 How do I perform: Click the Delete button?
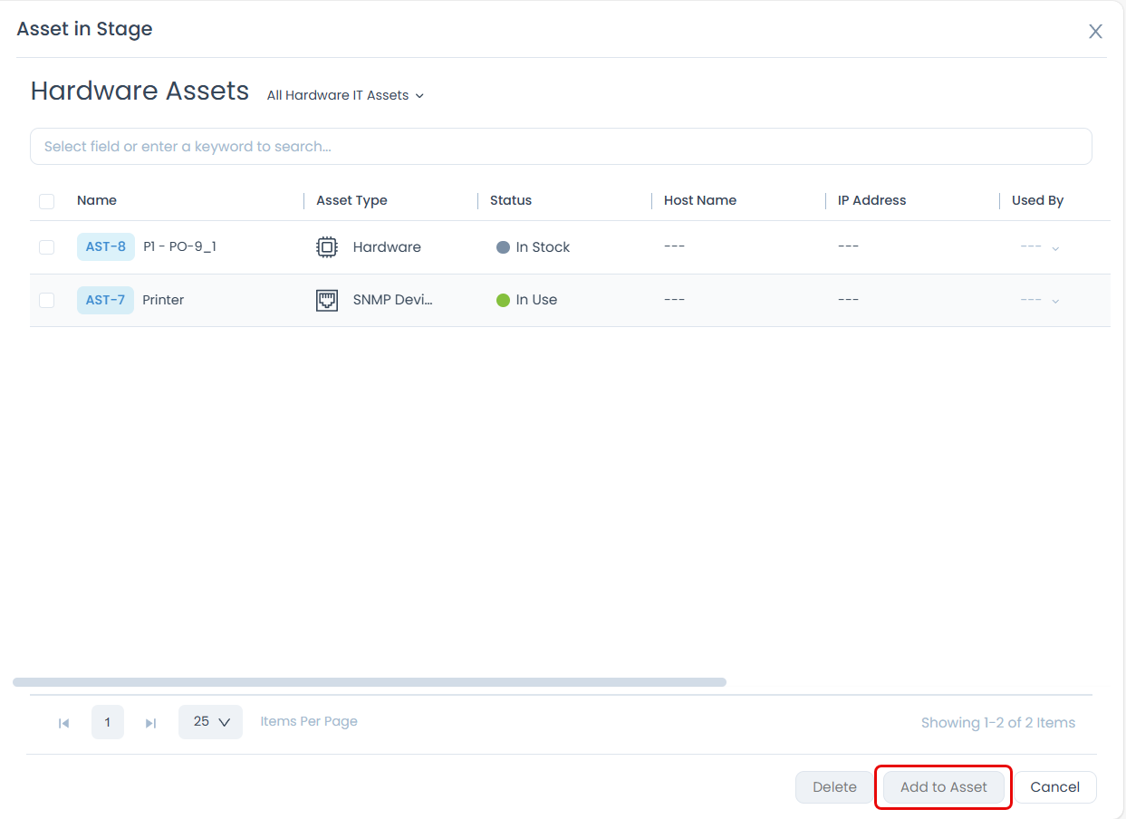pos(834,786)
